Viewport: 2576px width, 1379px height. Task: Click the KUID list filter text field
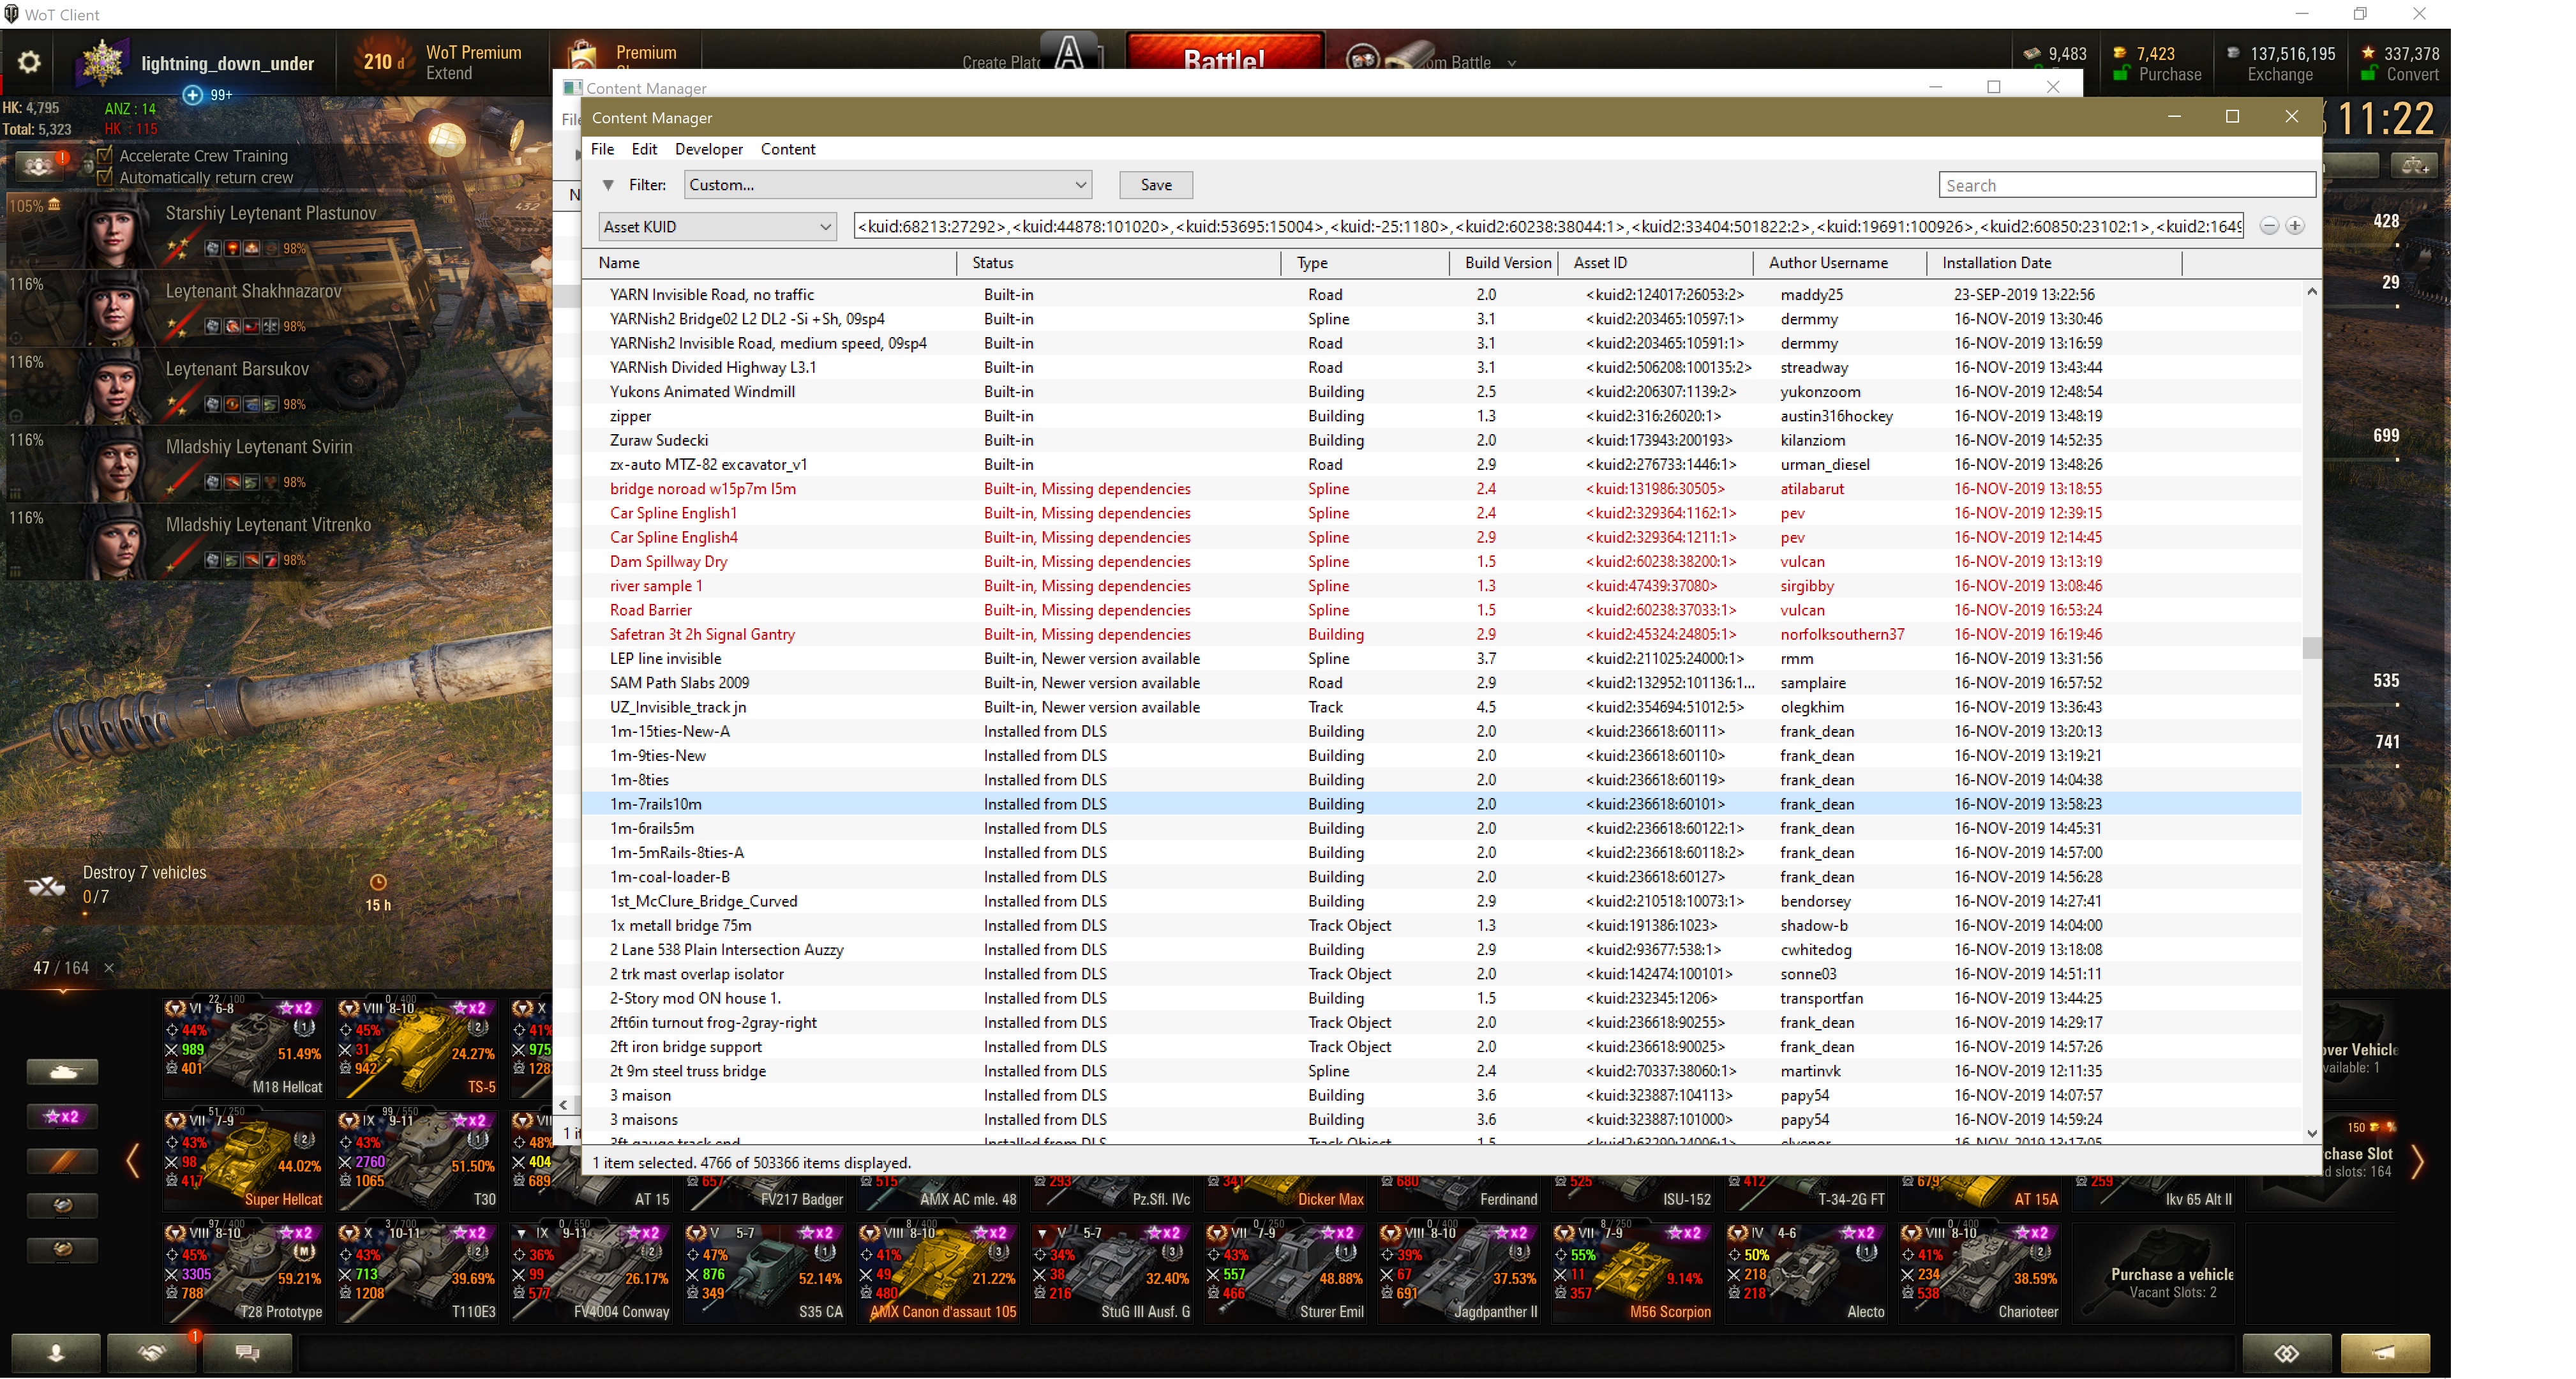pos(1548,227)
